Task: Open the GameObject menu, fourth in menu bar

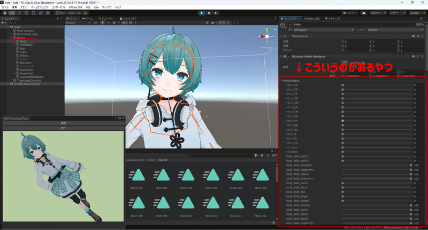Action: point(40,7)
